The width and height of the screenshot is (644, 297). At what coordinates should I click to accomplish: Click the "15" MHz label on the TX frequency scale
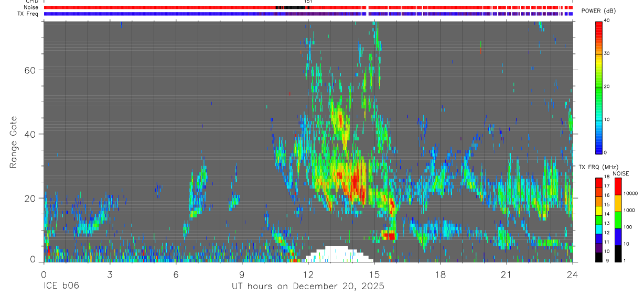click(607, 205)
